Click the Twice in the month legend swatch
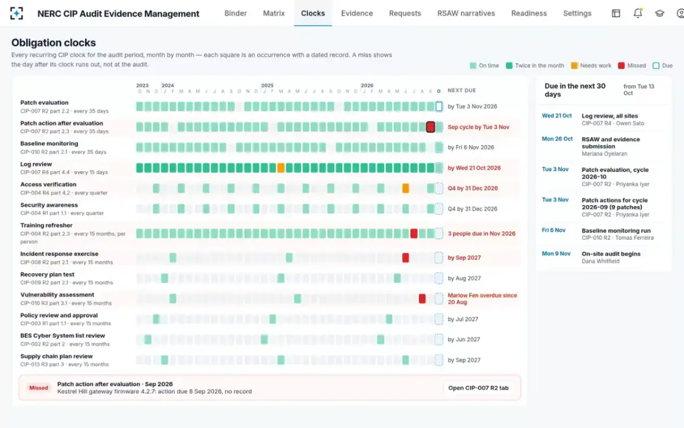 click(x=509, y=66)
